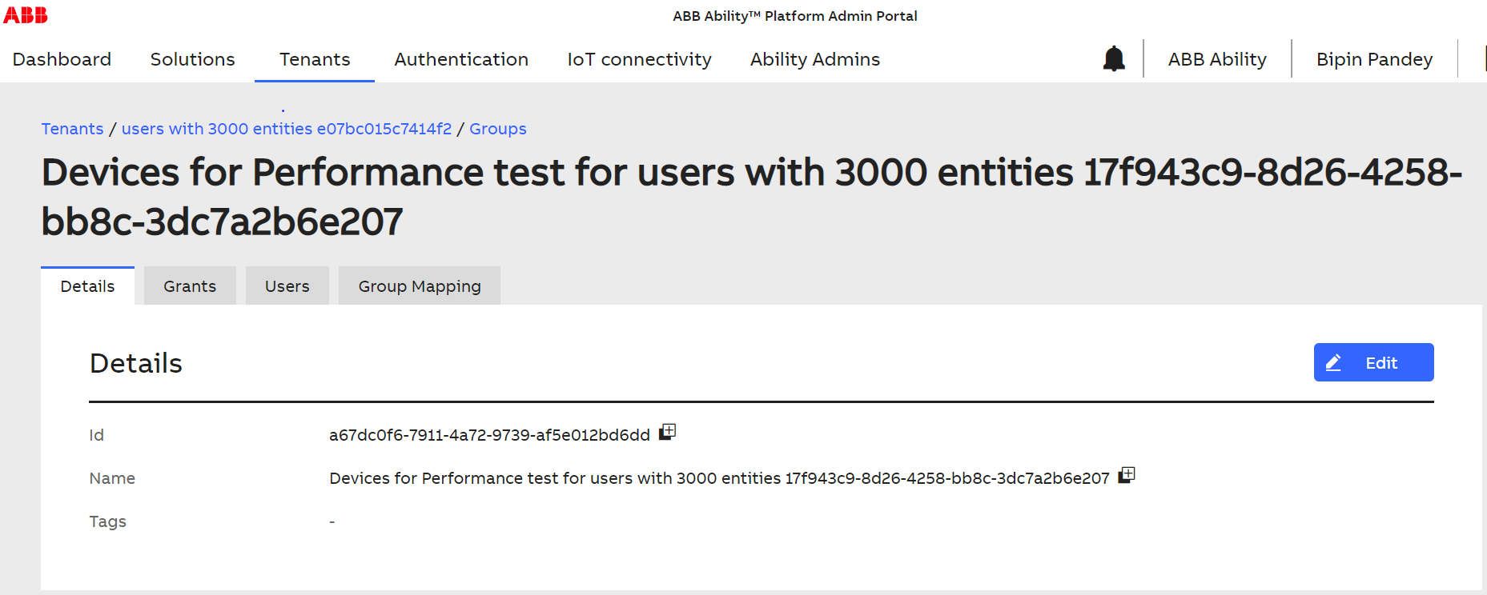
Task: Click the ABB logo
Action: click(x=26, y=15)
